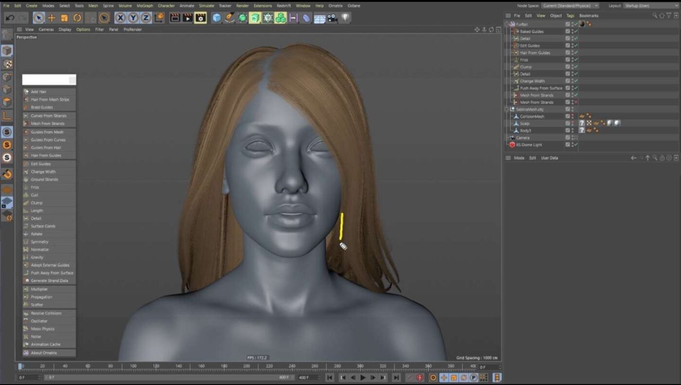Open the Bend deformer icon

306,18
